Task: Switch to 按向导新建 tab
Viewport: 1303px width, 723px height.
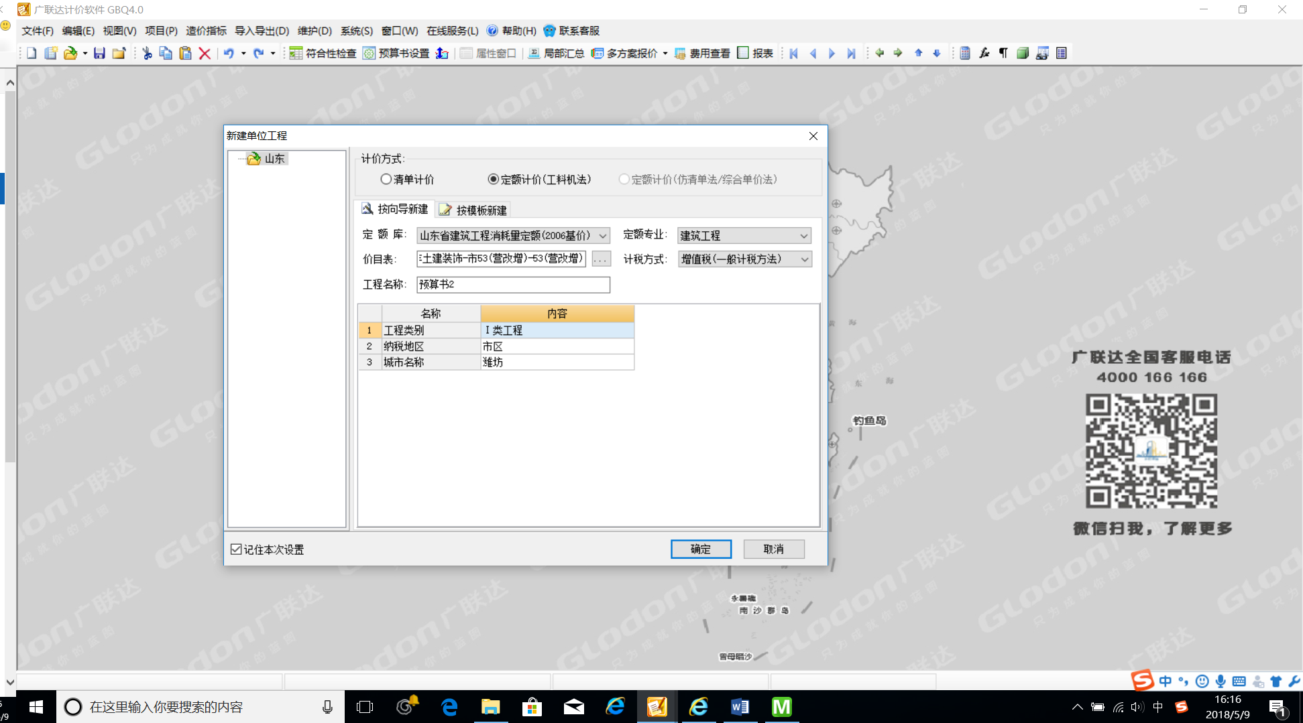Action: (x=396, y=209)
